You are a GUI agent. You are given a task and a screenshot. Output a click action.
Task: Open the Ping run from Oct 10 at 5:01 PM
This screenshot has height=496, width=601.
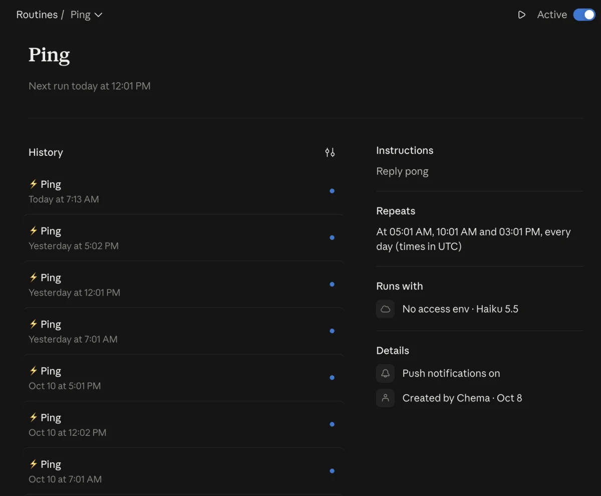184,378
